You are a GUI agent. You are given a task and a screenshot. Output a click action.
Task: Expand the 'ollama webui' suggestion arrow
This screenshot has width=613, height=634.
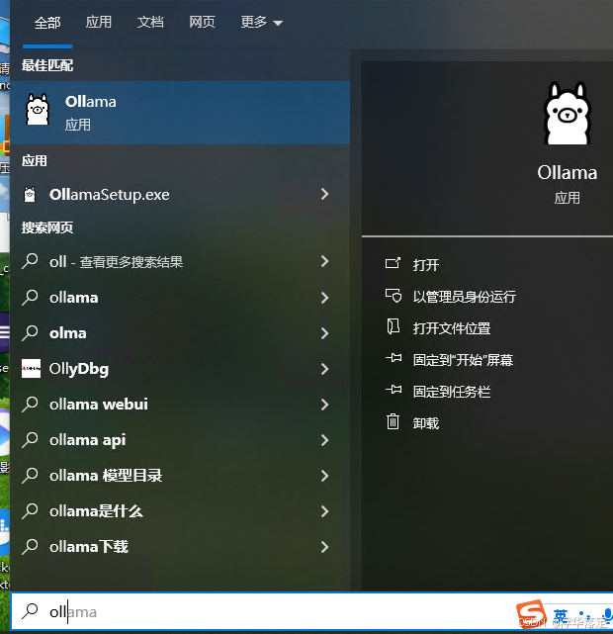[324, 405]
